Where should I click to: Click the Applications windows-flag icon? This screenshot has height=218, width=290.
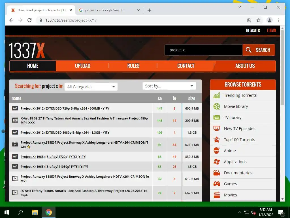click(217, 162)
